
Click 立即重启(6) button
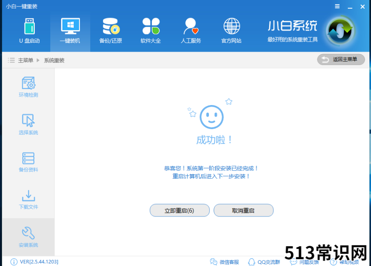coord(180,210)
